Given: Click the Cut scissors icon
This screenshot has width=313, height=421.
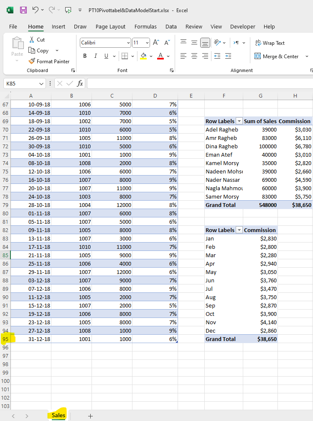Looking at the screenshot, I should pos(32,40).
